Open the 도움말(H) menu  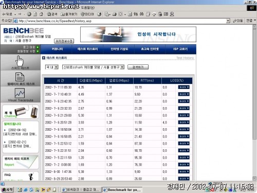pyautogui.click(x=88, y=8)
